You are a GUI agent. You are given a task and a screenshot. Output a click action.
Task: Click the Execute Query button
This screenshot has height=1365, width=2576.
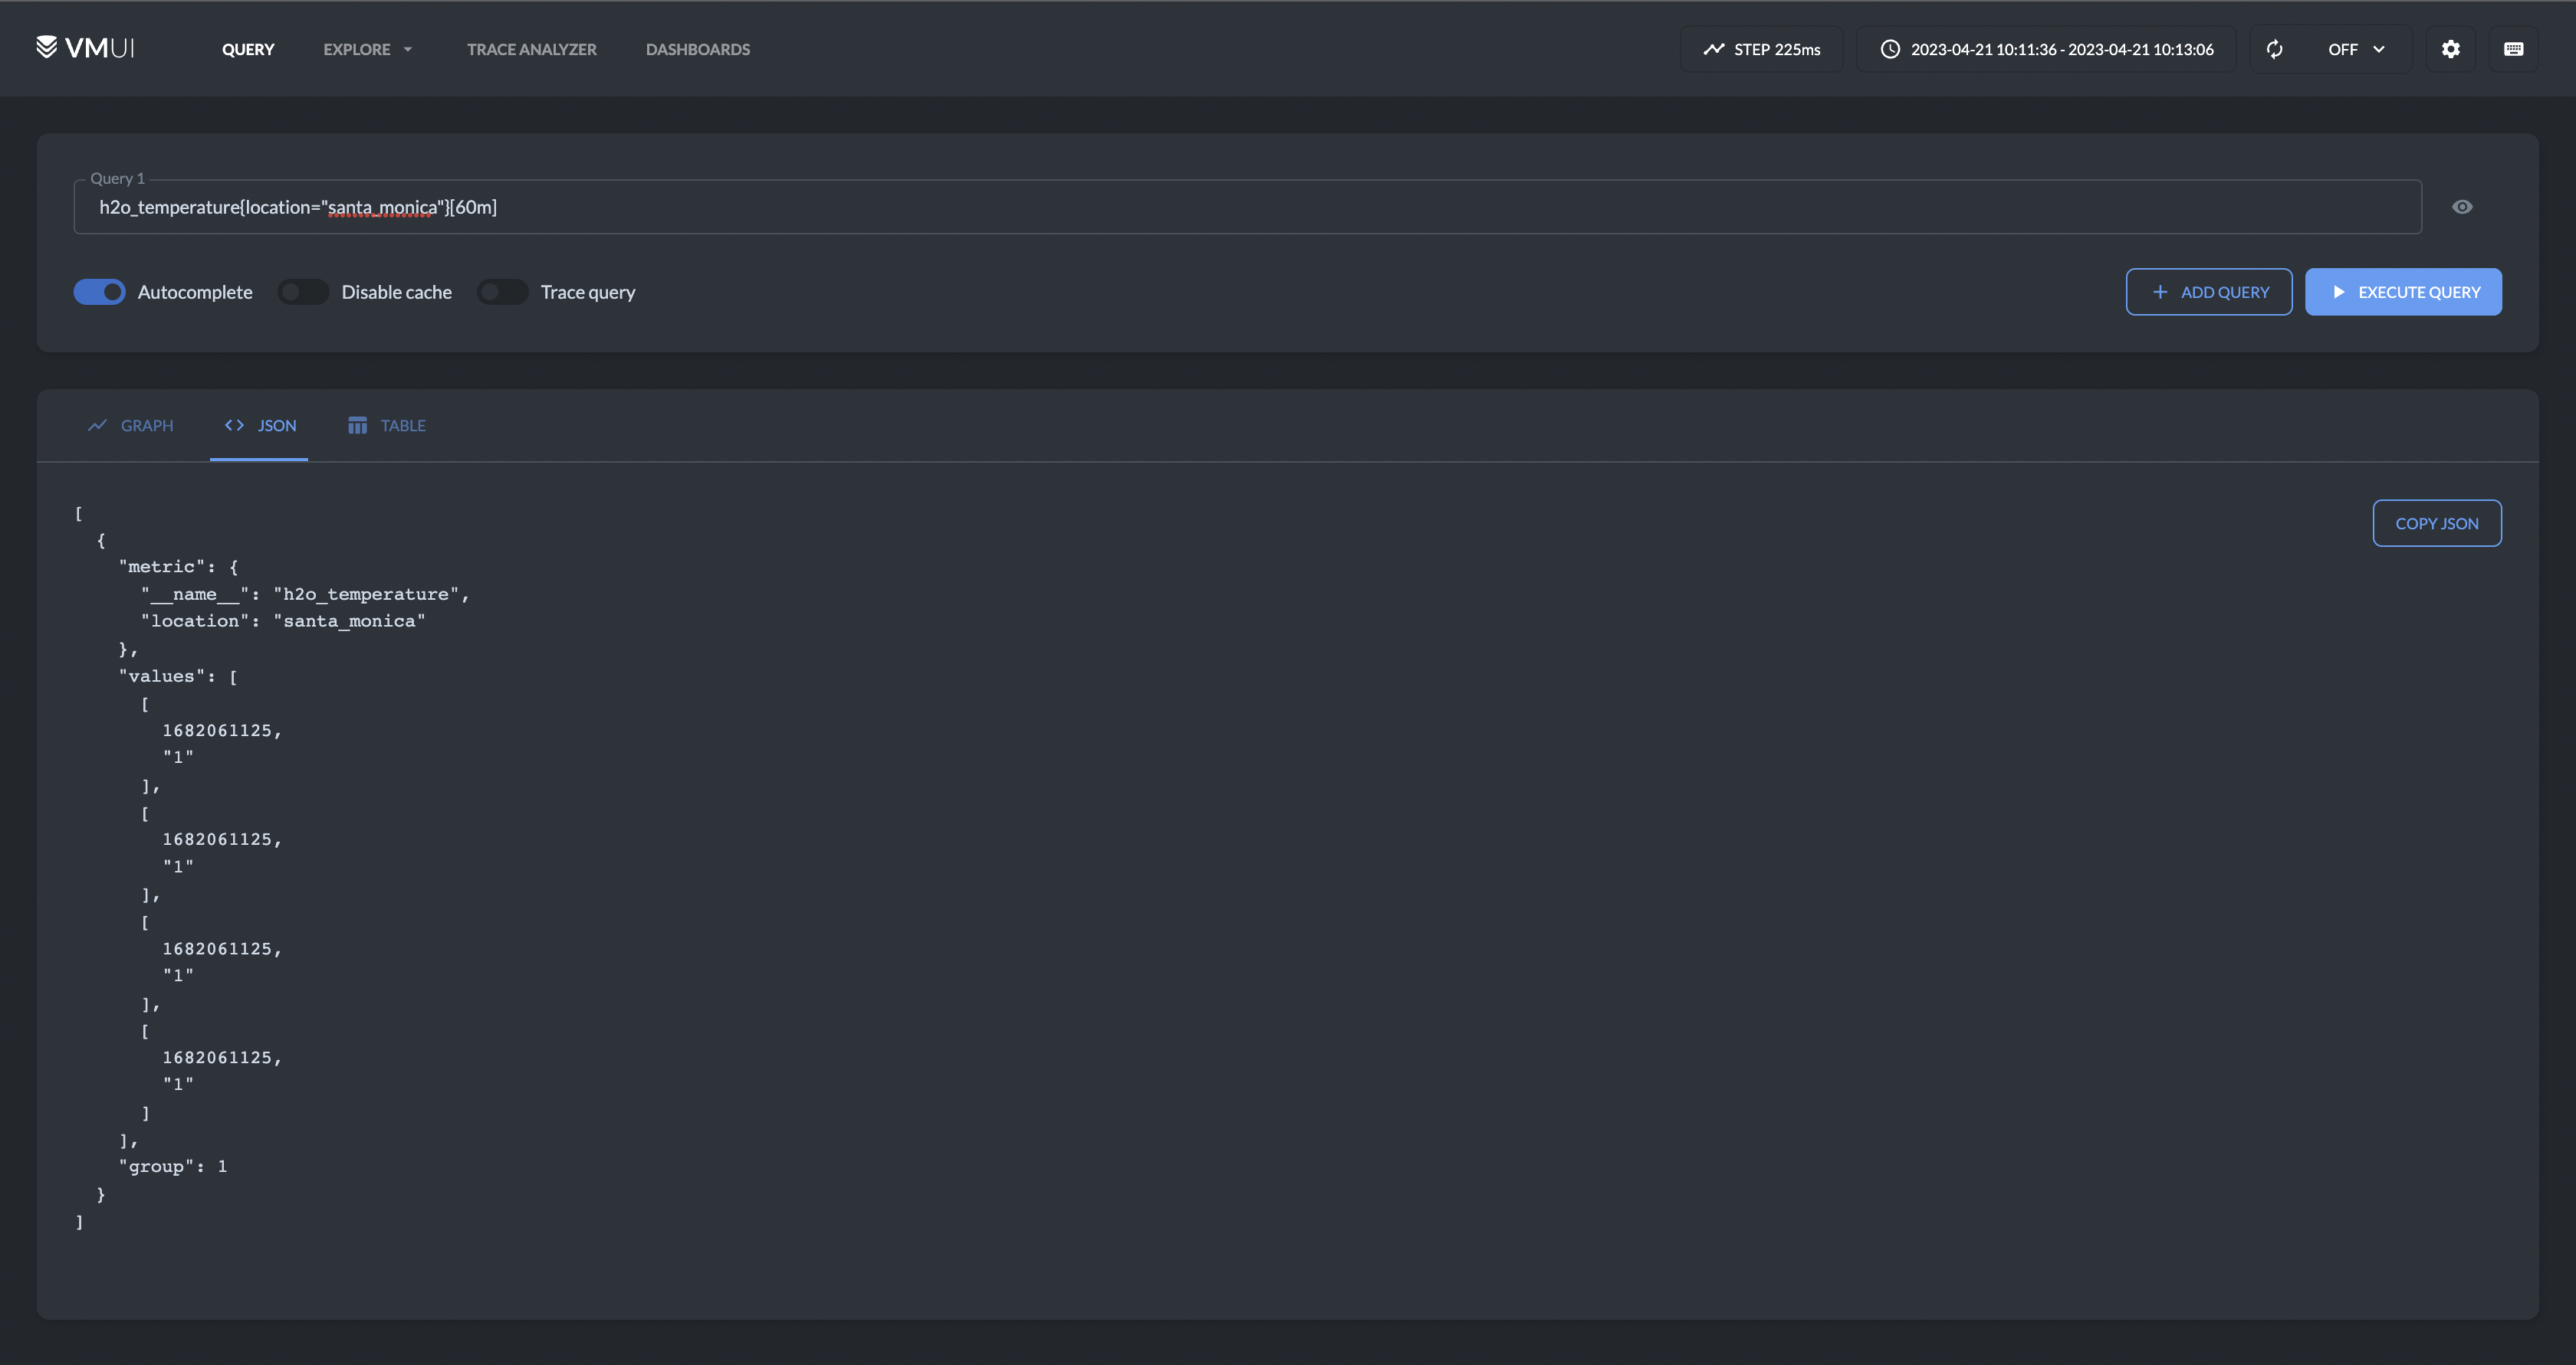(x=2403, y=292)
